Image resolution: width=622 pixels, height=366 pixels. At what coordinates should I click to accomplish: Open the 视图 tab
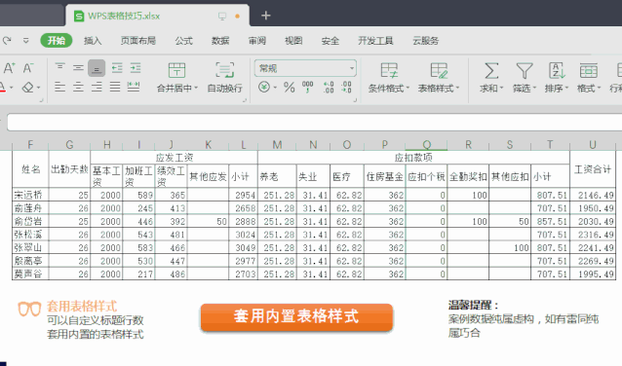(x=293, y=41)
